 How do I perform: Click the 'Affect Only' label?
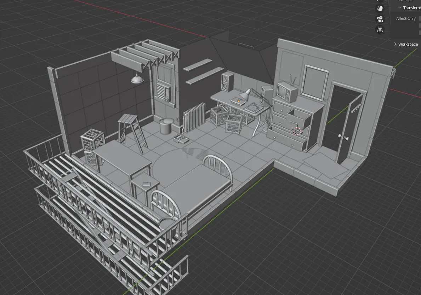(406, 18)
